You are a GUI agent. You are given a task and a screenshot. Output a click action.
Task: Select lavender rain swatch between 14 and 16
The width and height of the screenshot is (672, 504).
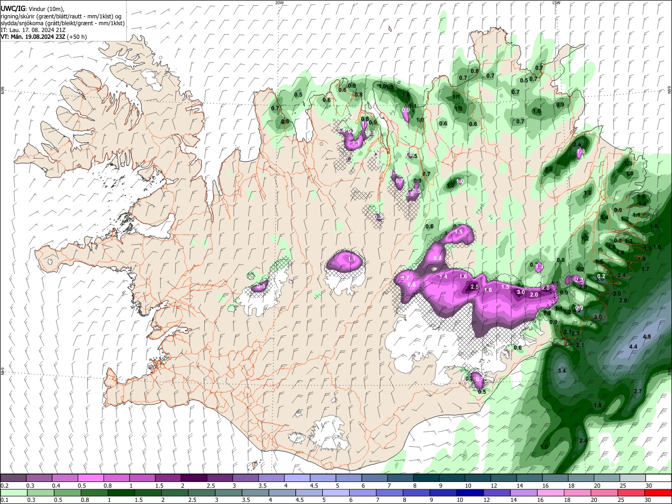[x=524, y=493]
